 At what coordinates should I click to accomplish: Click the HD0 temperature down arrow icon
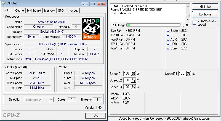[x=168, y=44]
